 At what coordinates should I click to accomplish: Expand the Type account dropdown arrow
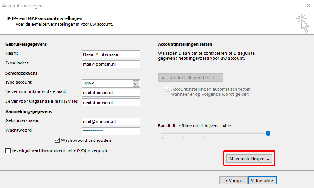click(136, 83)
